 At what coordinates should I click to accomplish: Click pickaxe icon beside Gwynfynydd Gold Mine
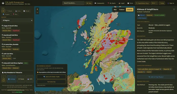[x=2, y=35]
